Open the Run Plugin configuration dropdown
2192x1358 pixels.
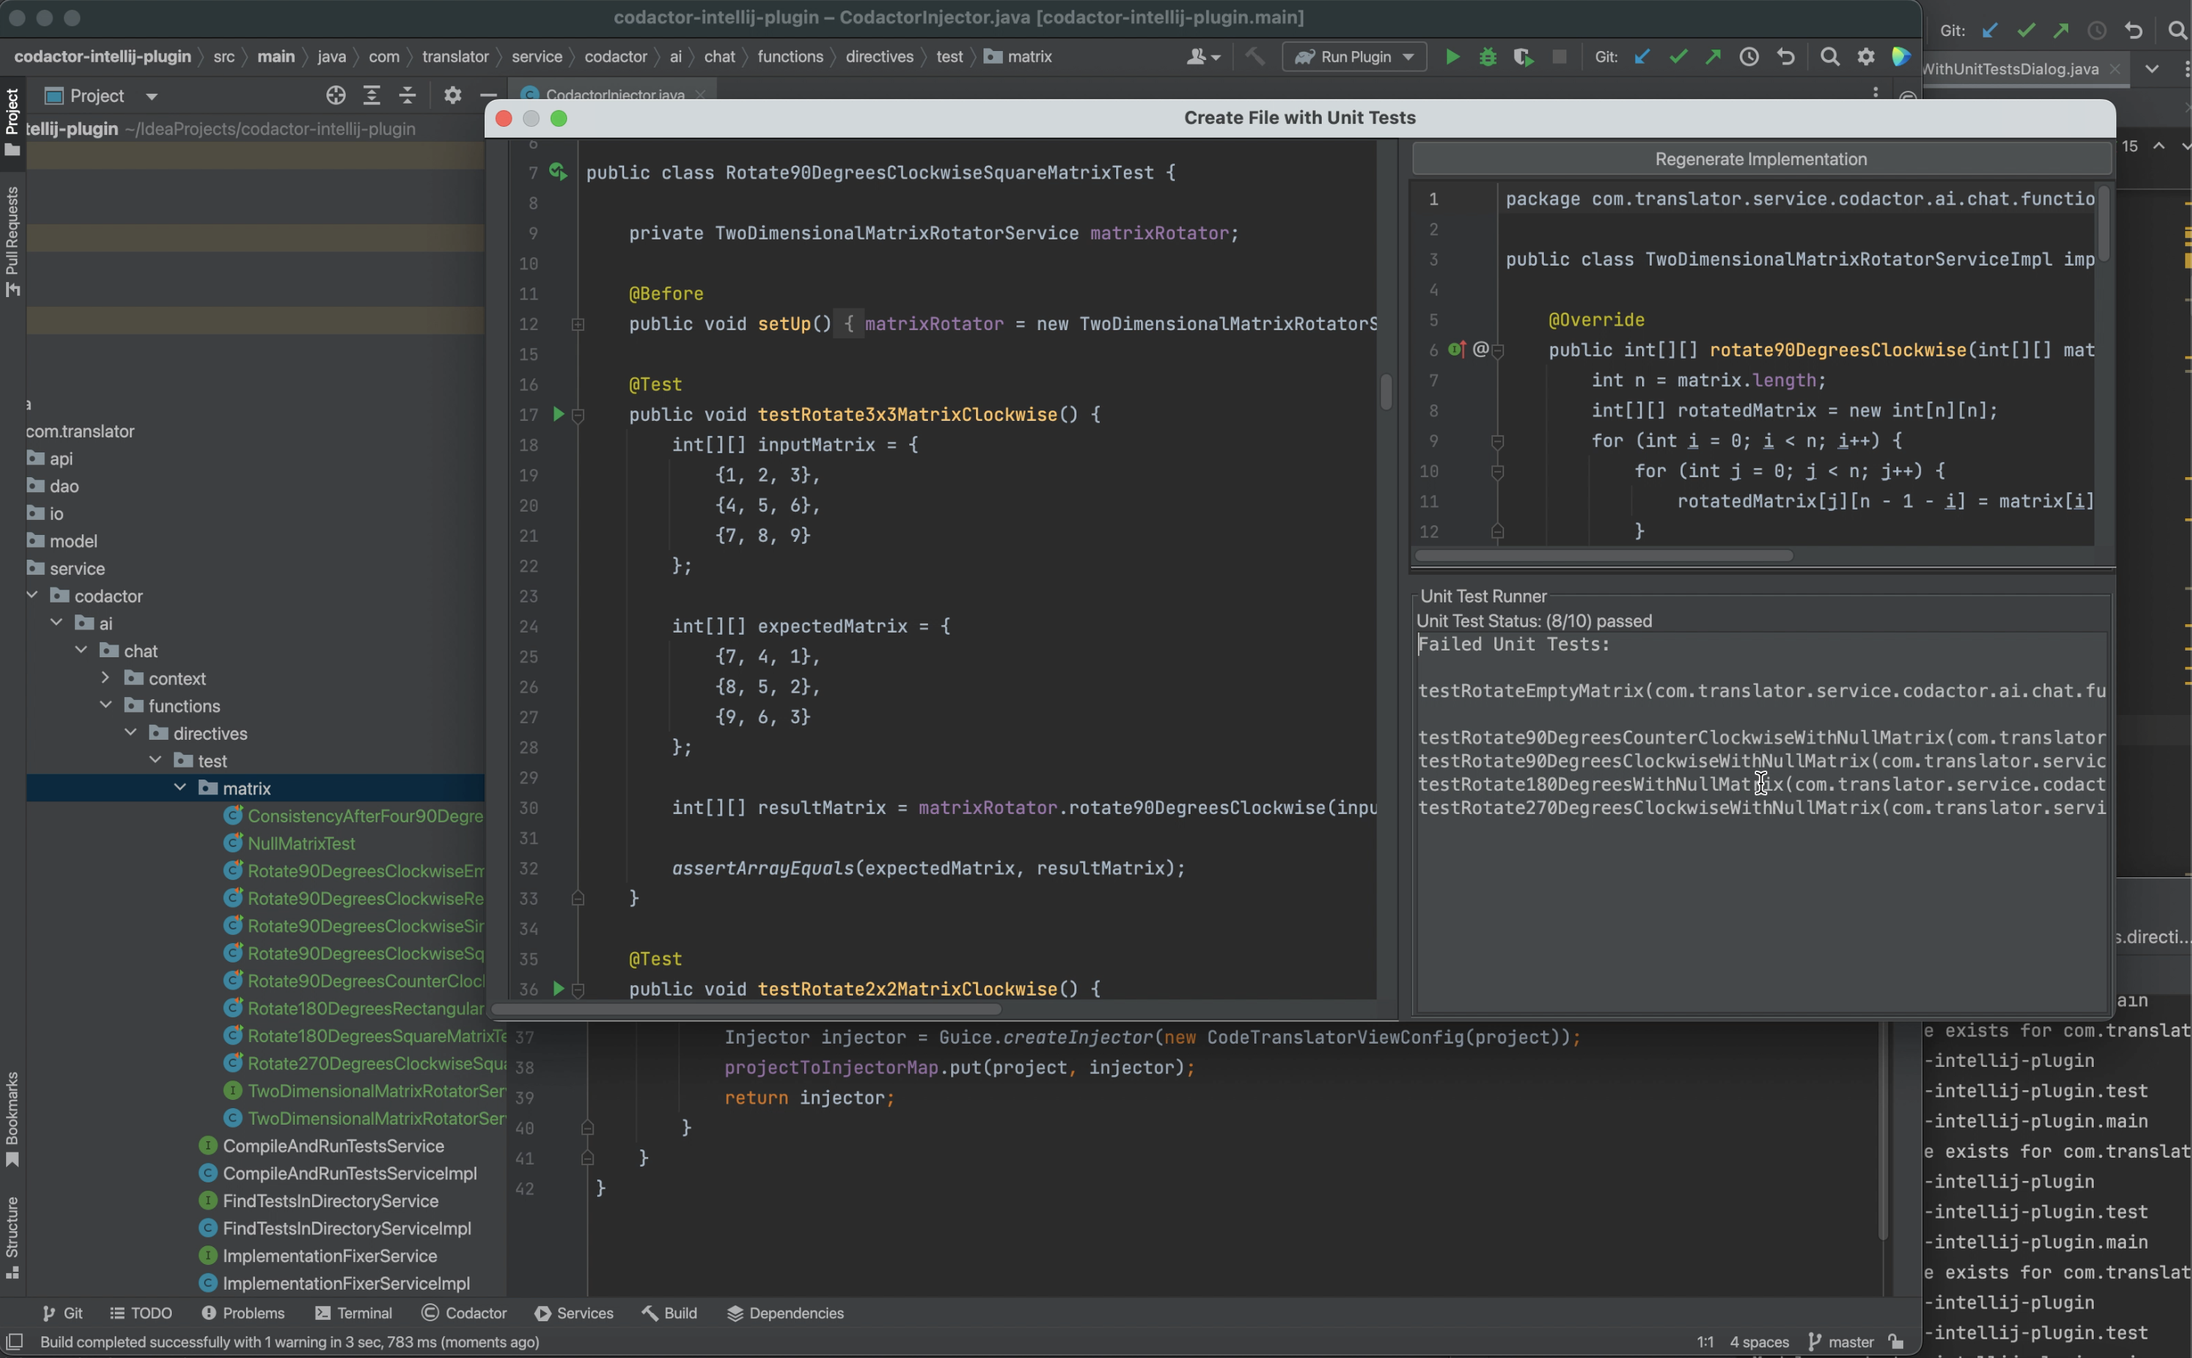click(x=1353, y=56)
